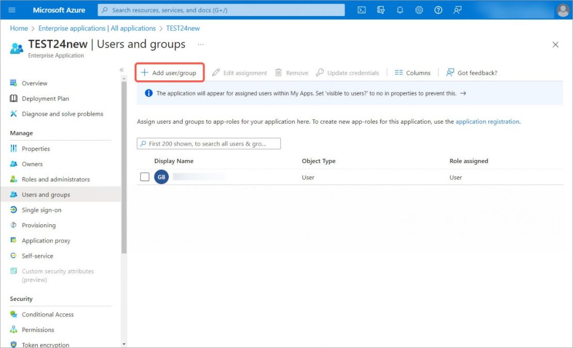This screenshot has width=573, height=348.
Task: Open the application registration link
Action: [487, 122]
